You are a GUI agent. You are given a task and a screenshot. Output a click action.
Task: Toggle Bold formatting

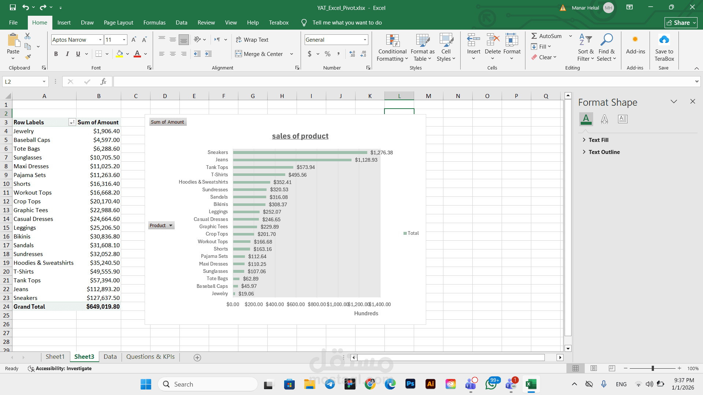tap(56, 54)
